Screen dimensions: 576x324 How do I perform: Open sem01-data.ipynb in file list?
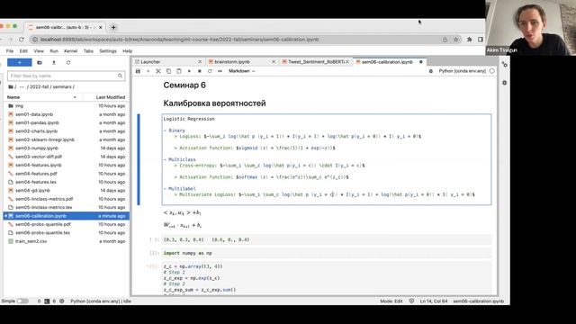(66, 114)
